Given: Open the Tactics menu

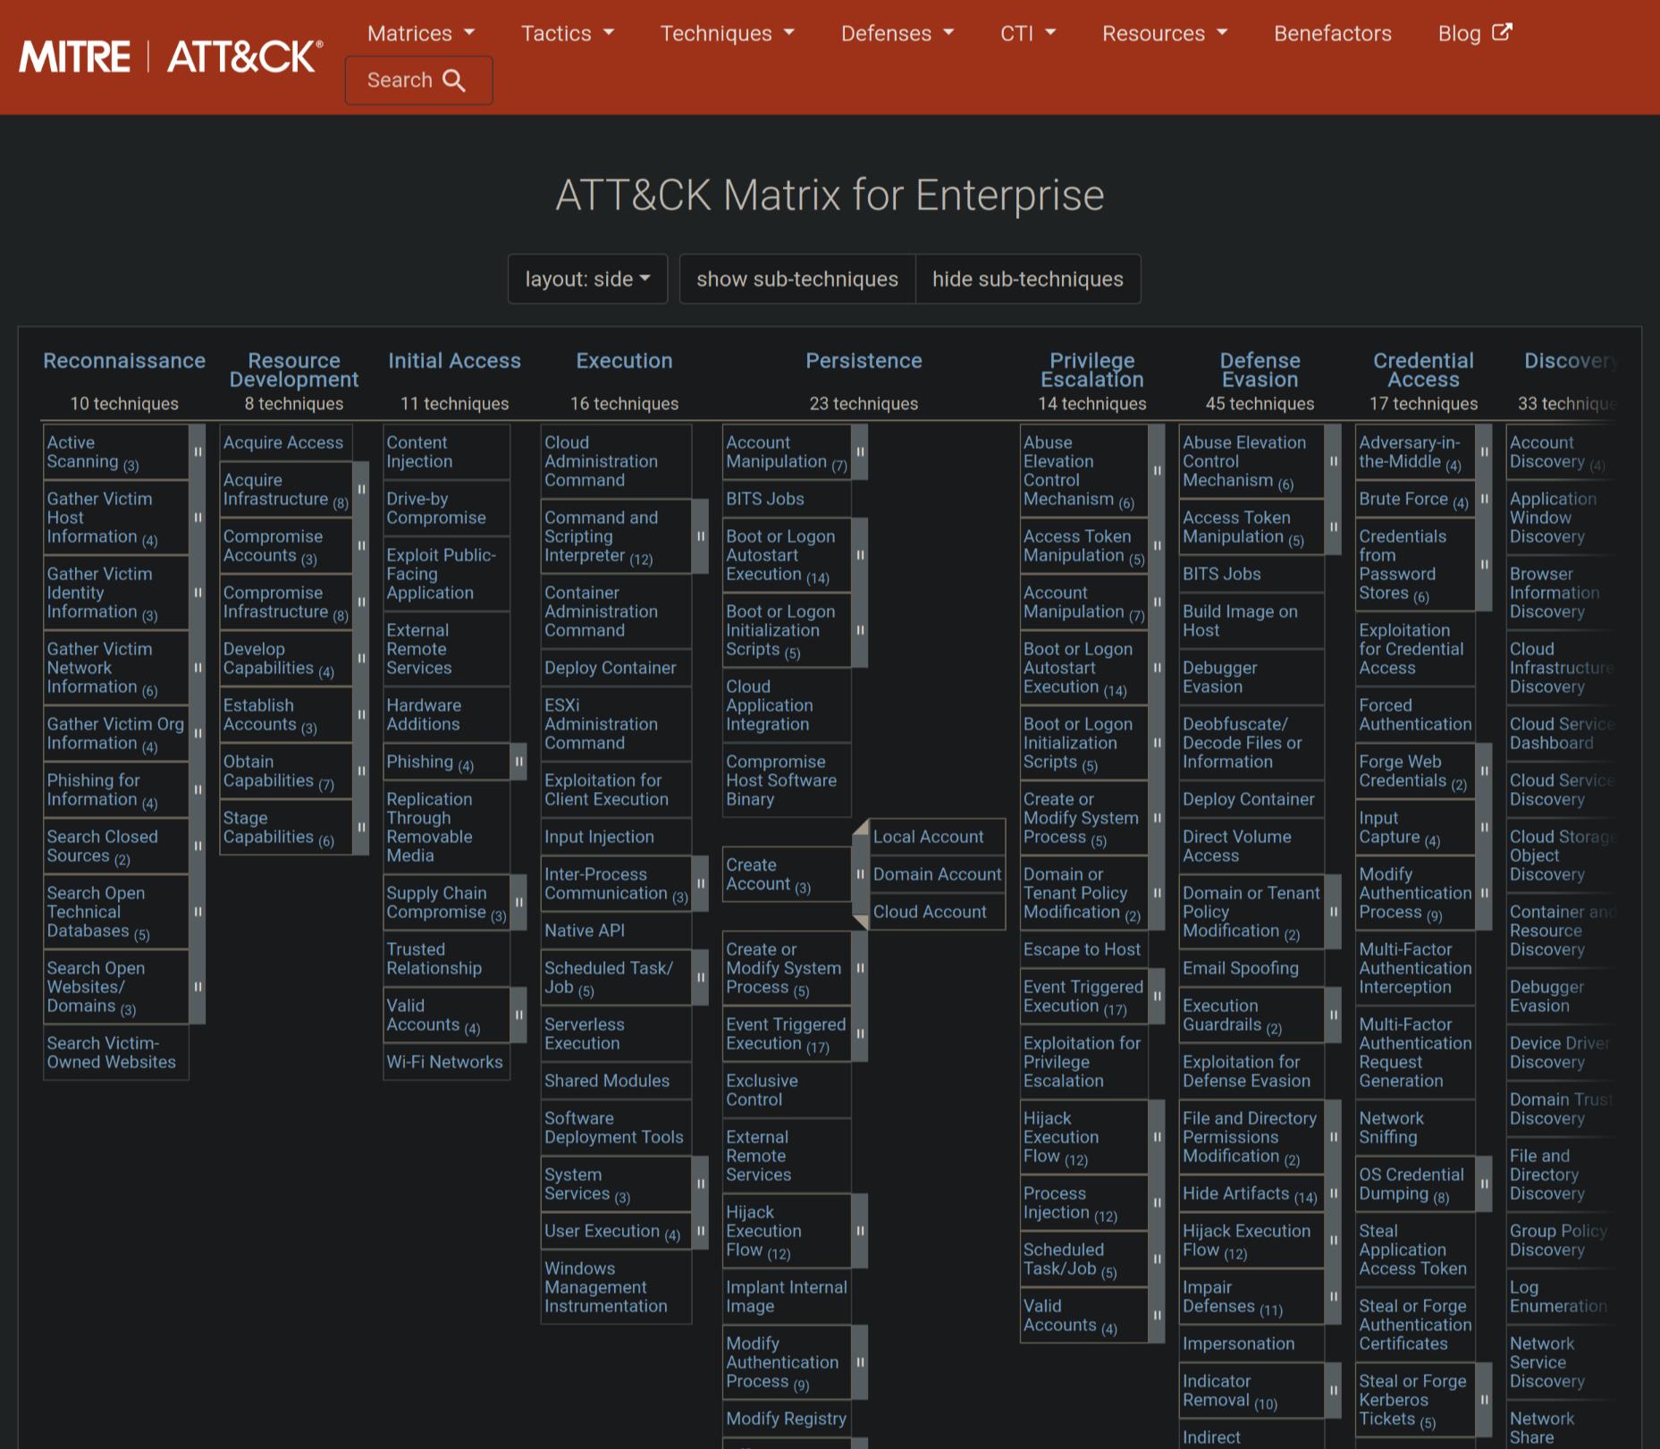Looking at the screenshot, I should [568, 33].
